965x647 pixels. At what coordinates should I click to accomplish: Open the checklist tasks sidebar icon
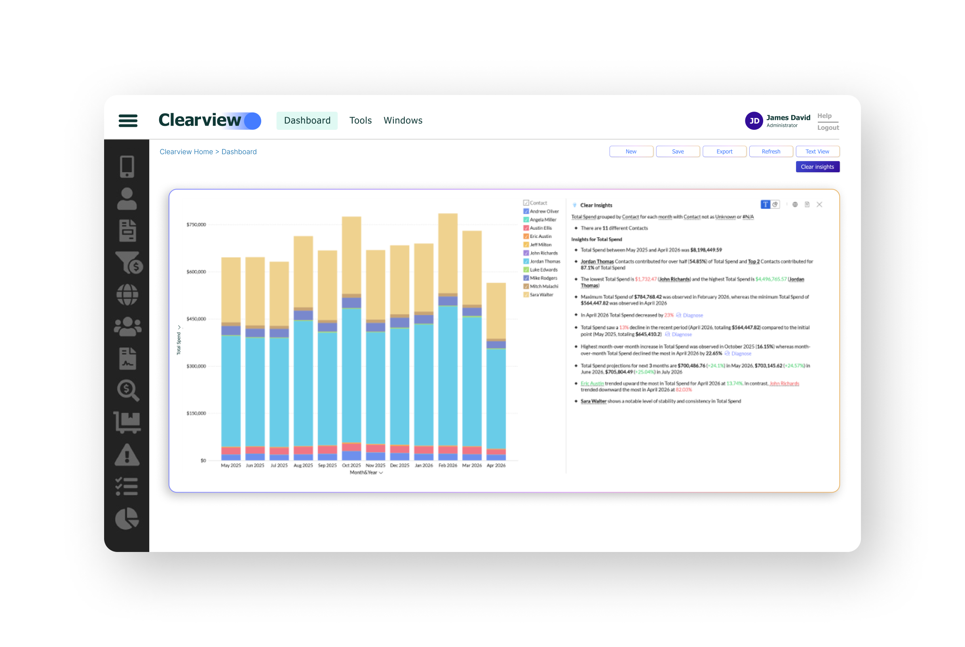pos(127,487)
